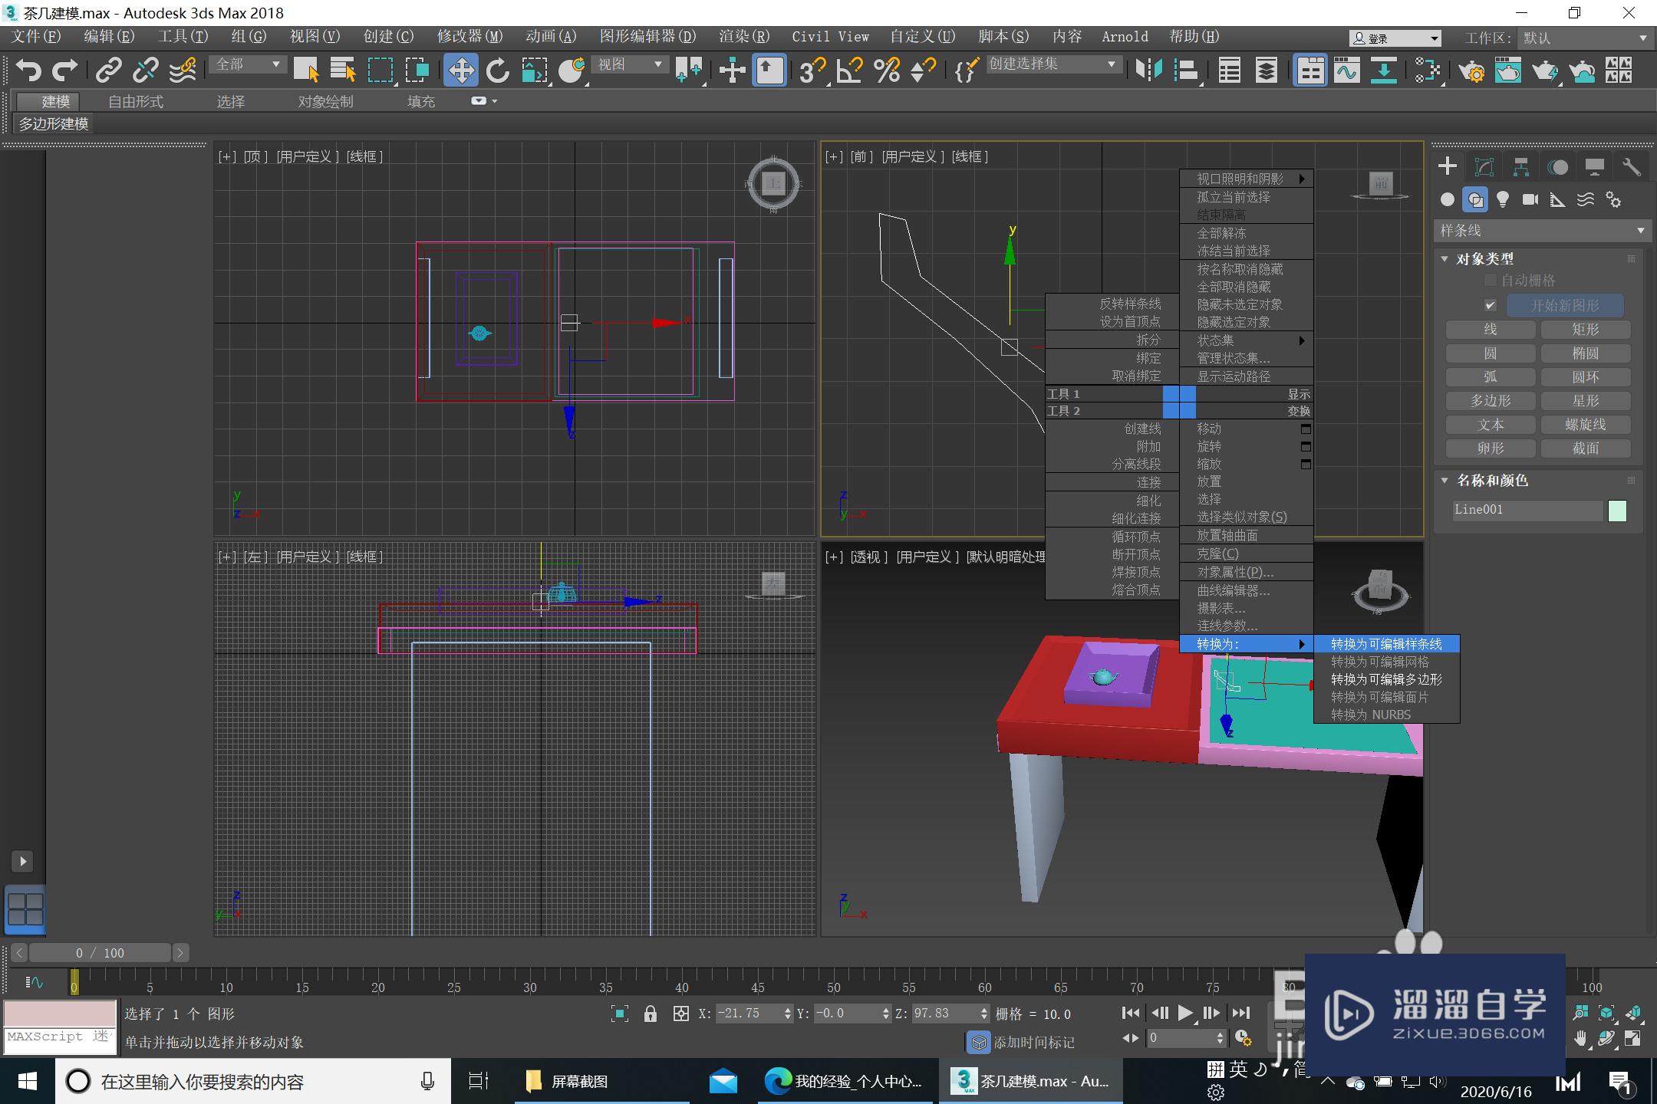The height and width of the screenshot is (1104, 1657).
Task: Choose the Select and Scale tool
Action: point(535,71)
